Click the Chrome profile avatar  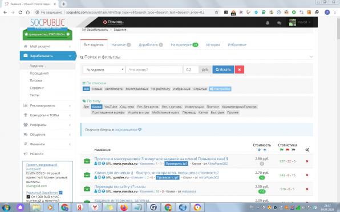pos(327,13)
